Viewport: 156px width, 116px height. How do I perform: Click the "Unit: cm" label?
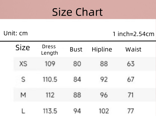(x=16, y=33)
